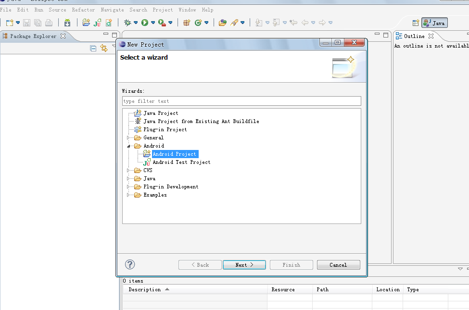The height and width of the screenshot is (310, 469).
Task: Open the New Java Class dropdown arrow
Action: pos(206,23)
